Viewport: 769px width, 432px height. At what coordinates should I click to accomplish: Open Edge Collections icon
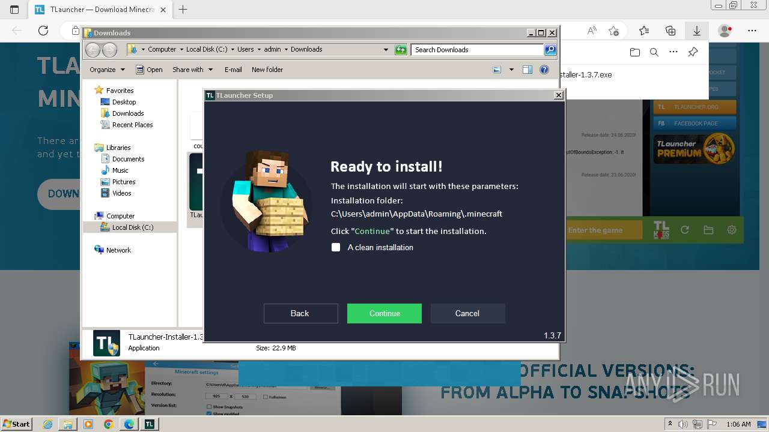click(x=670, y=31)
